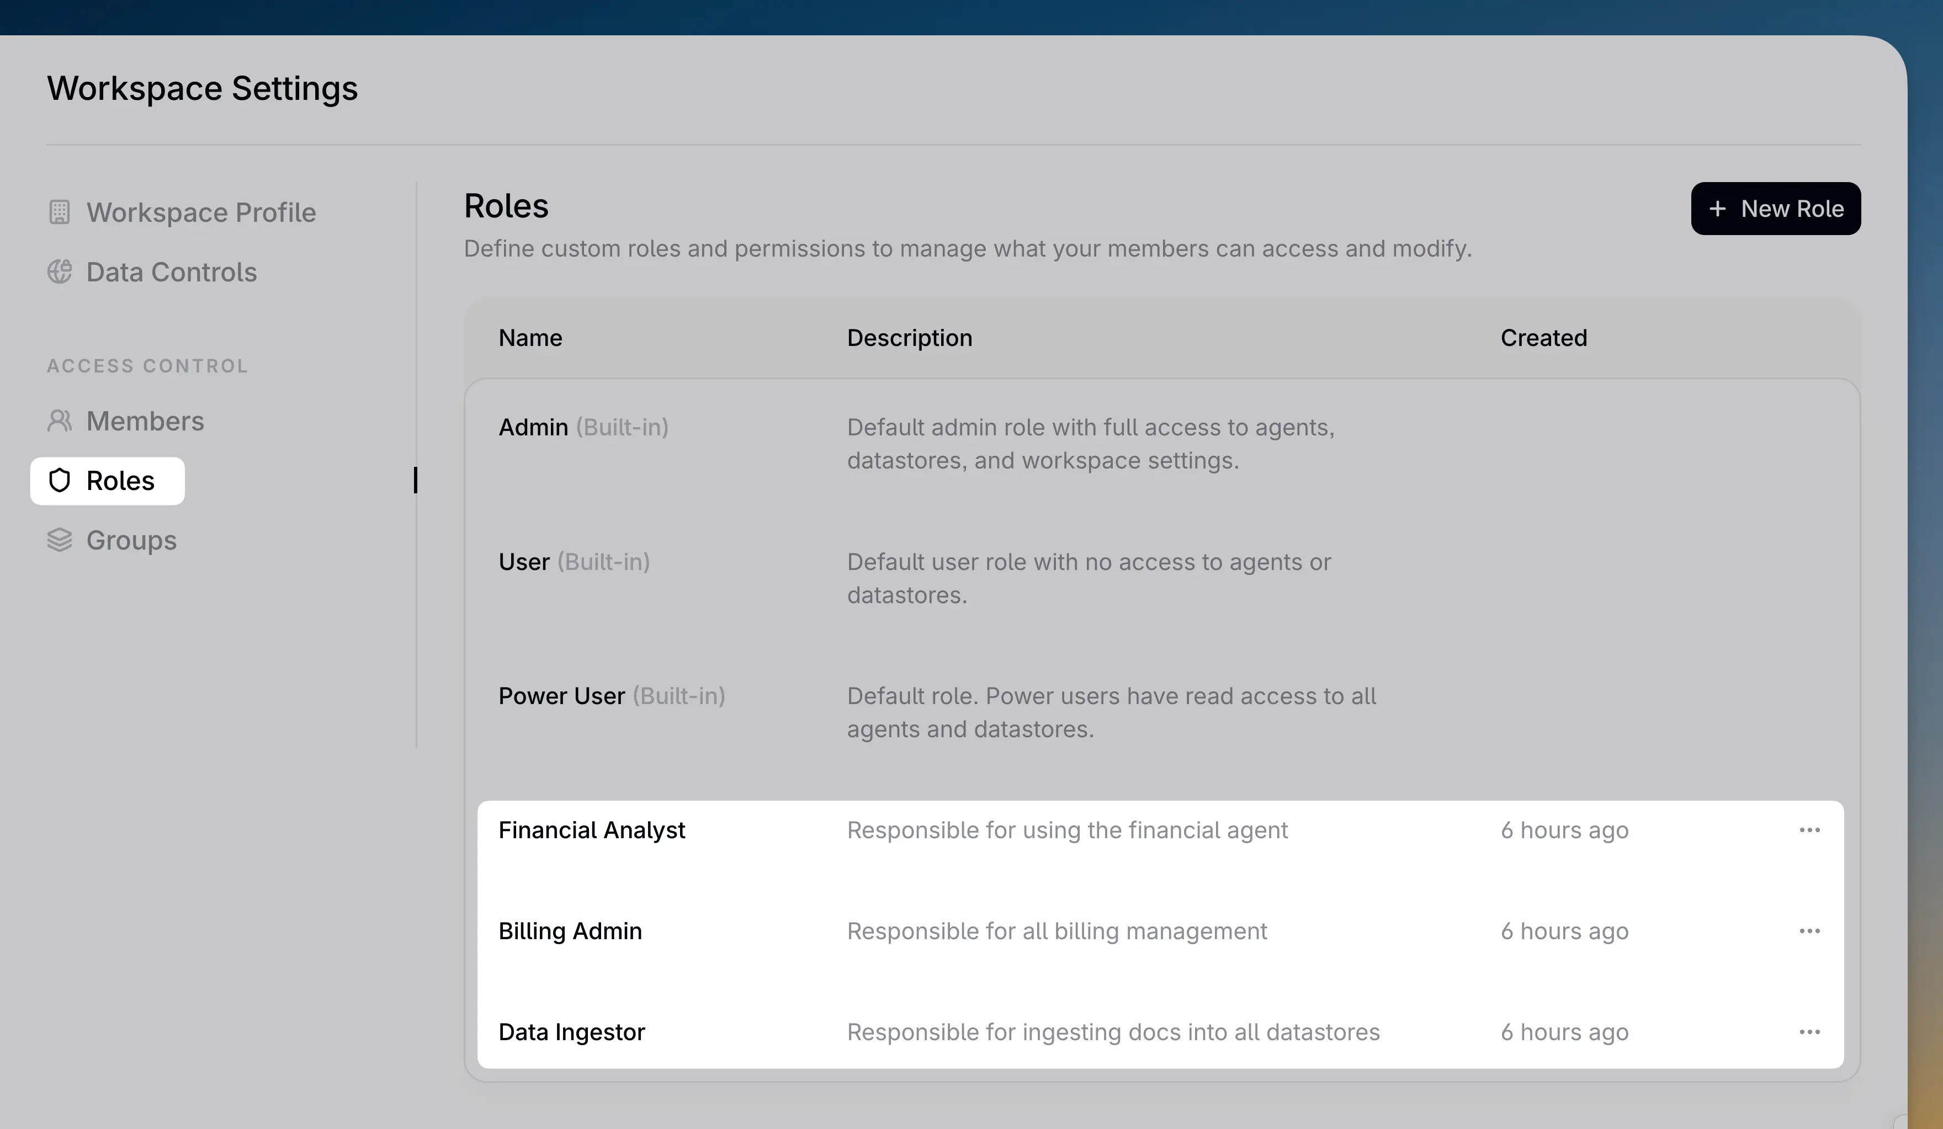Switch to Members page
The height and width of the screenshot is (1129, 1943).
(x=145, y=421)
